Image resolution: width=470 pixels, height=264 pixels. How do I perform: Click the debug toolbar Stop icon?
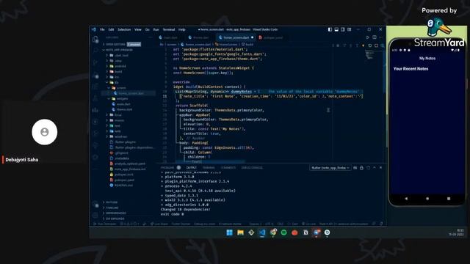[x=376, y=45]
